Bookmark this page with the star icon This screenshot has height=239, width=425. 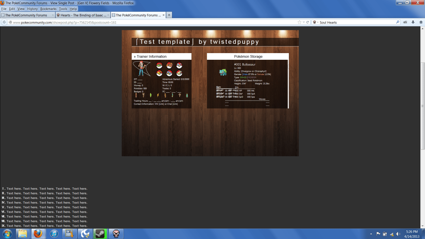tap(299, 22)
